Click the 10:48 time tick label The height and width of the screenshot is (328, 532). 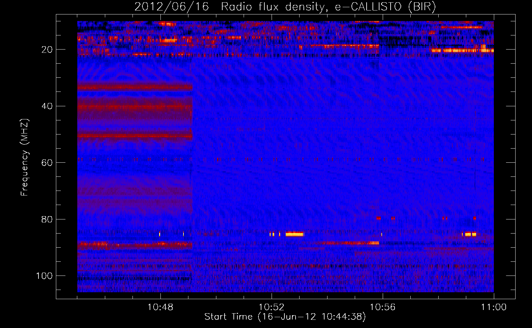coord(160,307)
